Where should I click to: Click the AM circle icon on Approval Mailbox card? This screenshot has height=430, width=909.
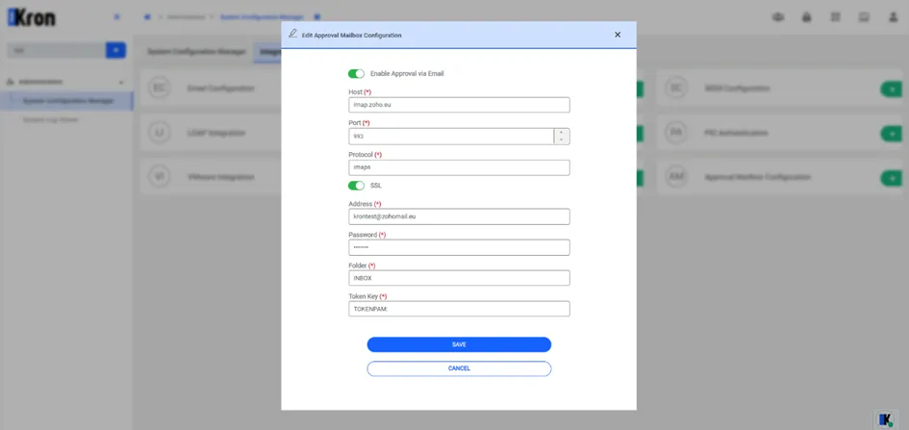676,177
